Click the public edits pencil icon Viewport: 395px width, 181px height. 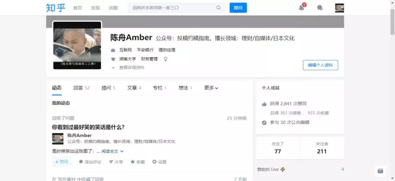coord(264,123)
